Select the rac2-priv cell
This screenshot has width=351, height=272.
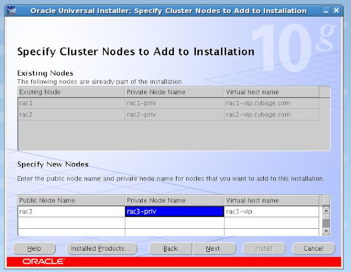174,114
